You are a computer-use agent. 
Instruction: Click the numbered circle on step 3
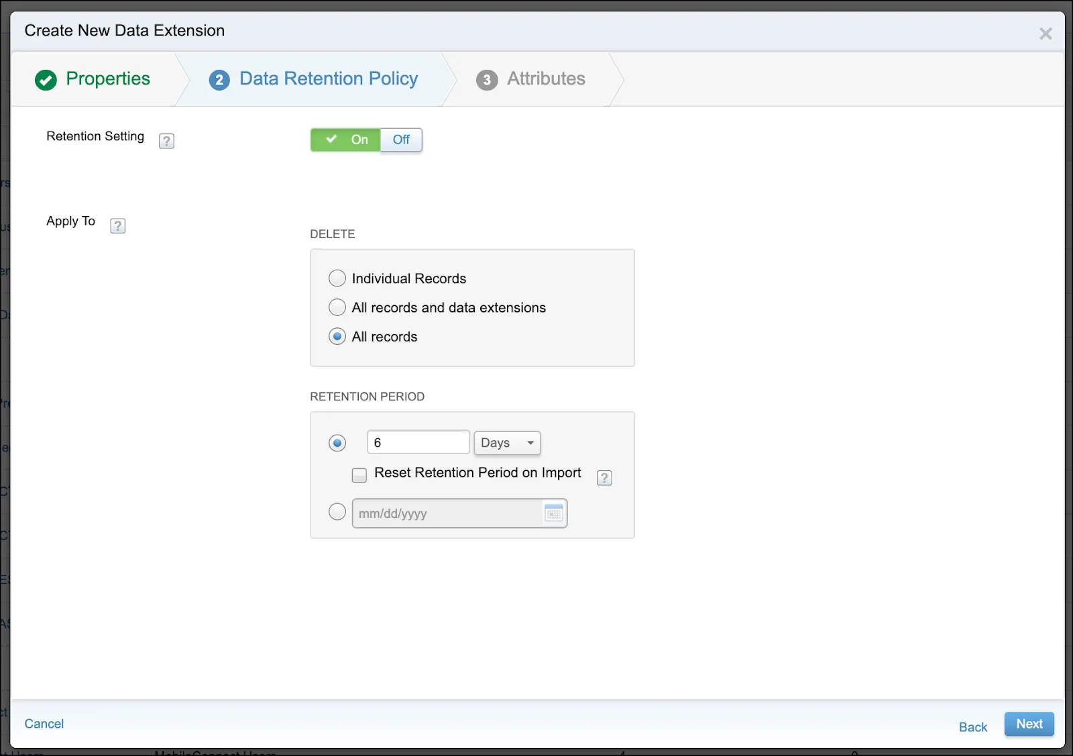coord(486,79)
